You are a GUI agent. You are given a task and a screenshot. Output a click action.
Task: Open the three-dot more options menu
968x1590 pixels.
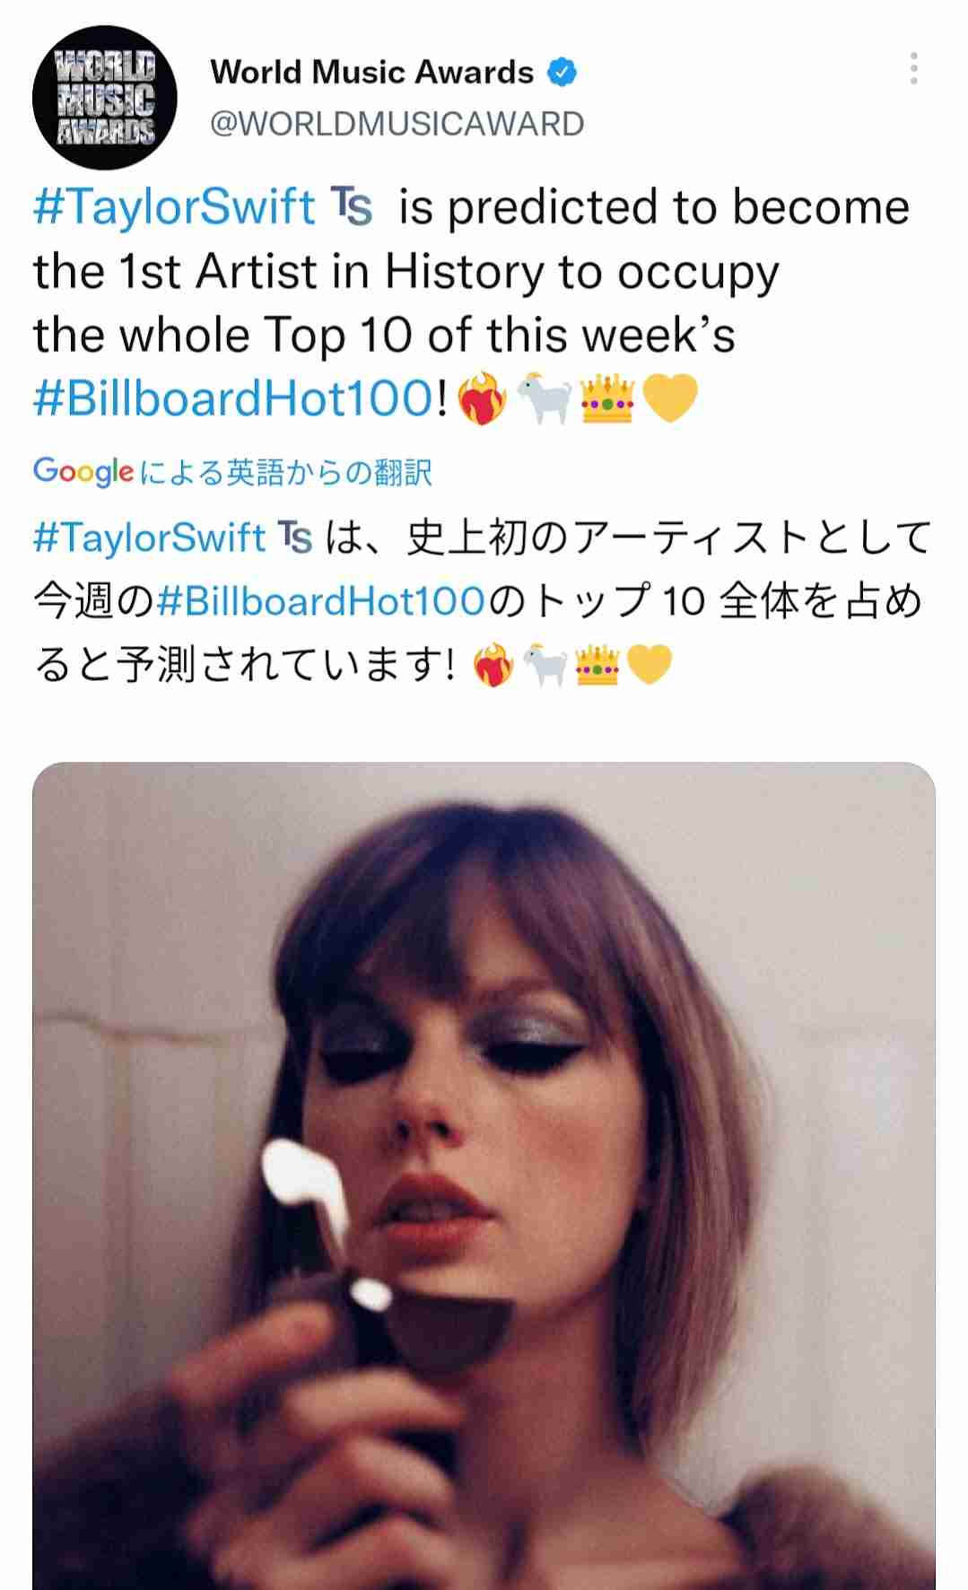point(913,69)
